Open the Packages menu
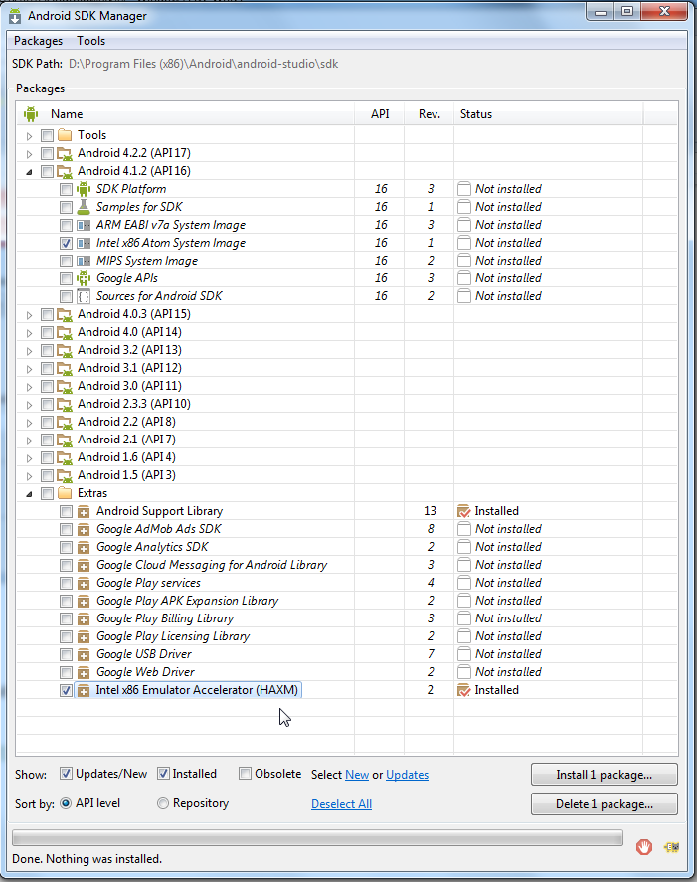697x882 pixels. [x=38, y=41]
